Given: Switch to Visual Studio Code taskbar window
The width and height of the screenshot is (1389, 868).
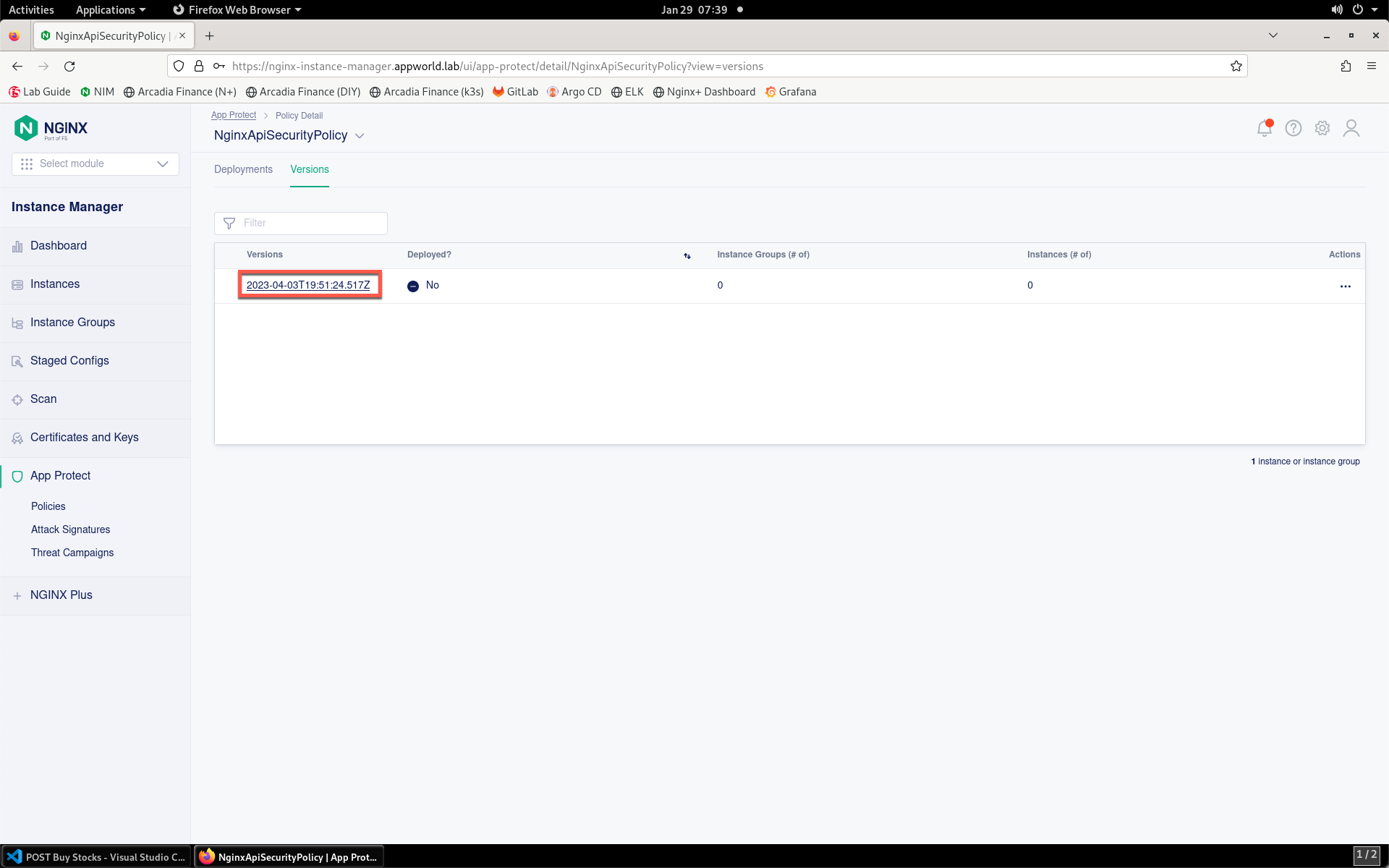Looking at the screenshot, I should (x=96, y=857).
